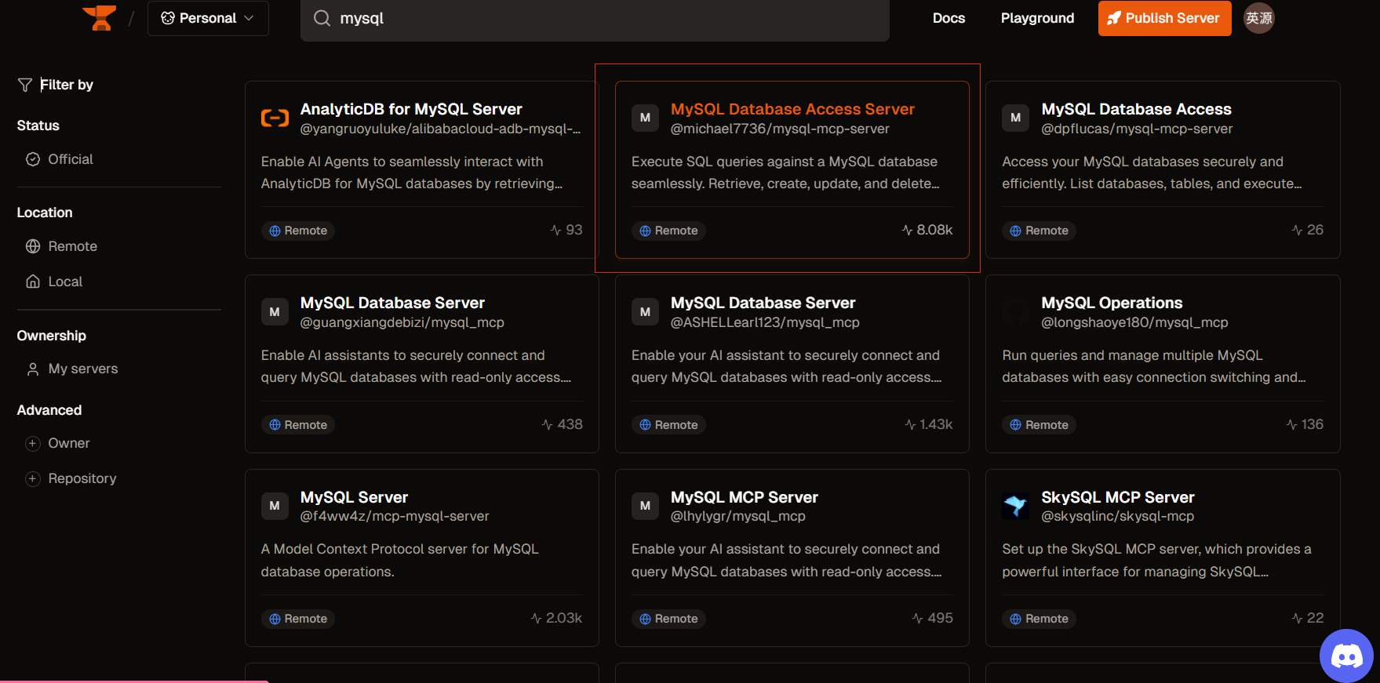The width and height of the screenshot is (1380, 683).
Task: Open the Personal workspace dropdown
Action: (208, 18)
